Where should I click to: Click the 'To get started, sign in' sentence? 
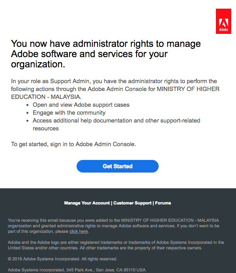coord(73,144)
